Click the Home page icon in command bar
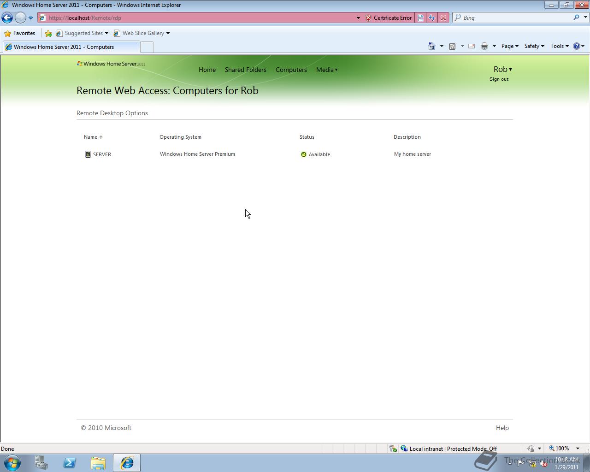The image size is (590, 472). coord(432,46)
